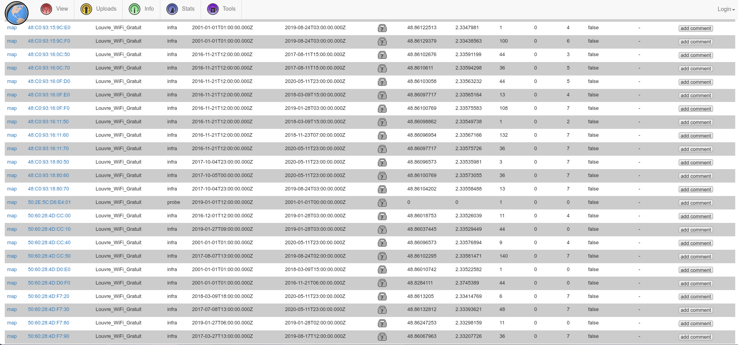
Task: Open the 50:60:28:4D:CC:40 BSSID link
Action: [x=49, y=243]
